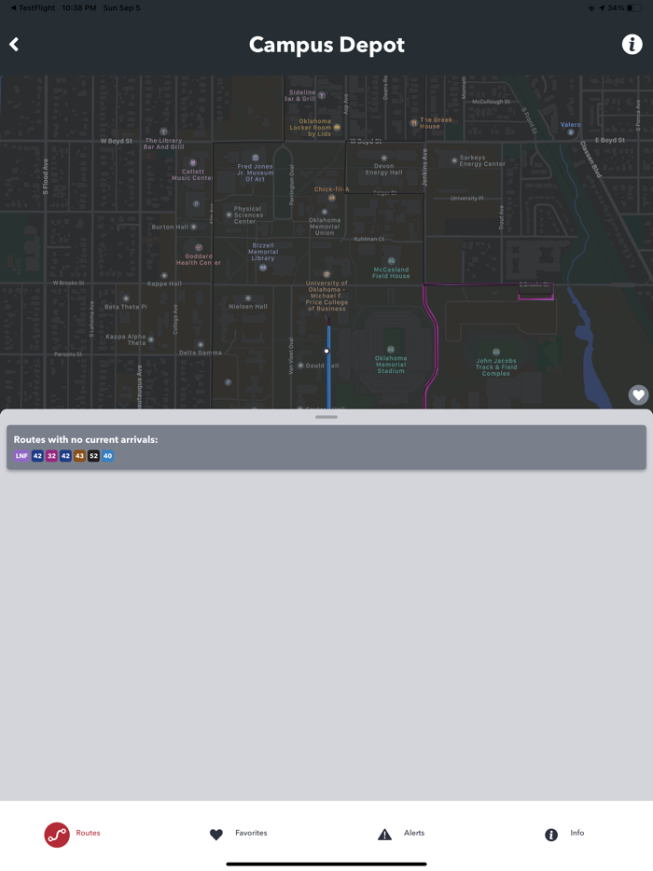Screen dimensions: 653x871
Task: Tap the W Brooks St street label
Action: click(x=68, y=283)
